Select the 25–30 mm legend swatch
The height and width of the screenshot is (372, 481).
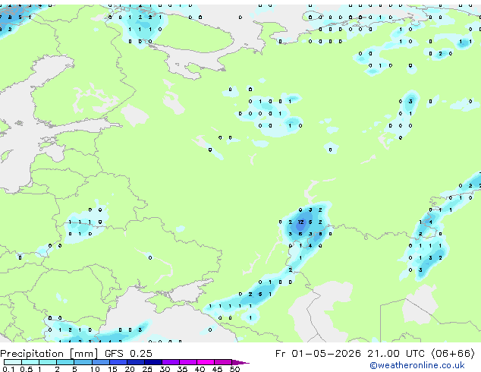(152, 362)
